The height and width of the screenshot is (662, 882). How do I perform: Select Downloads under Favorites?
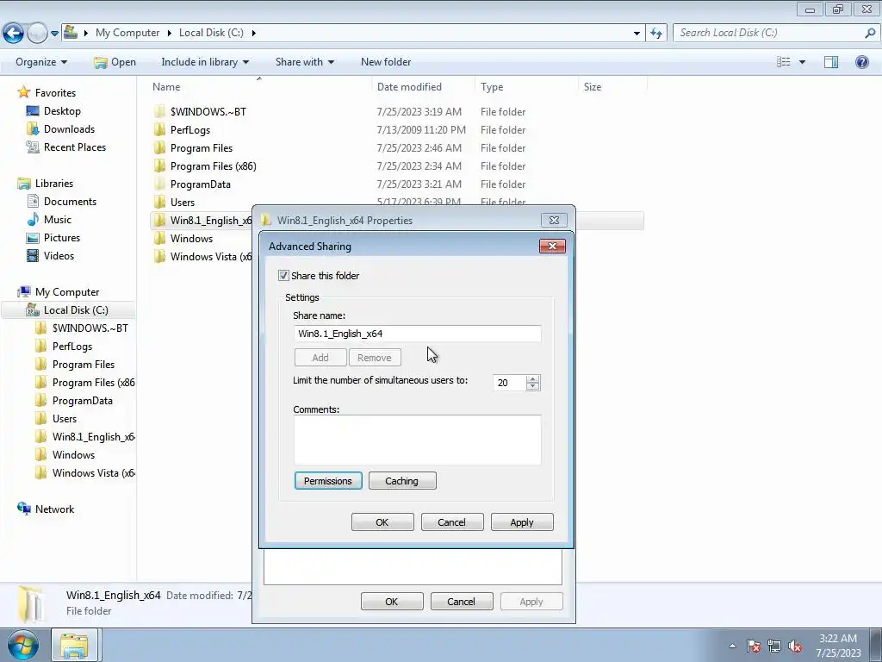coord(69,129)
